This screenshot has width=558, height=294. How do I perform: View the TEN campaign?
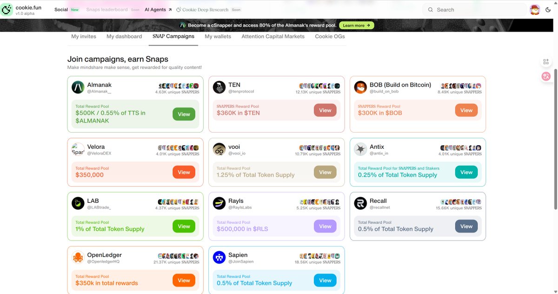[325, 110]
